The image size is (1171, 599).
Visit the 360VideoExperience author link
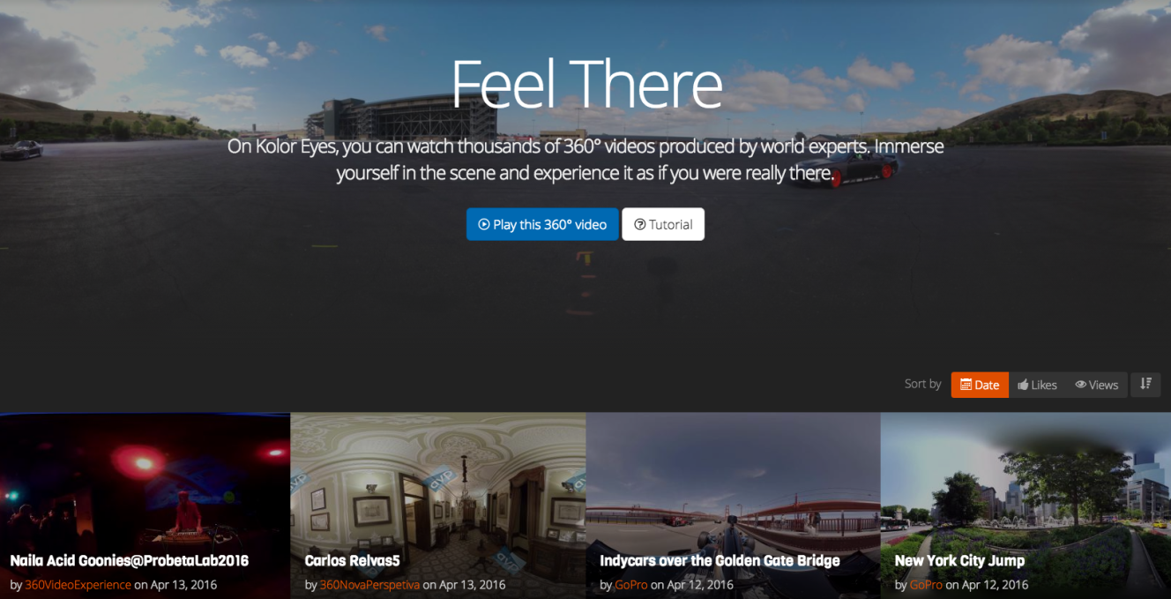tap(78, 584)
